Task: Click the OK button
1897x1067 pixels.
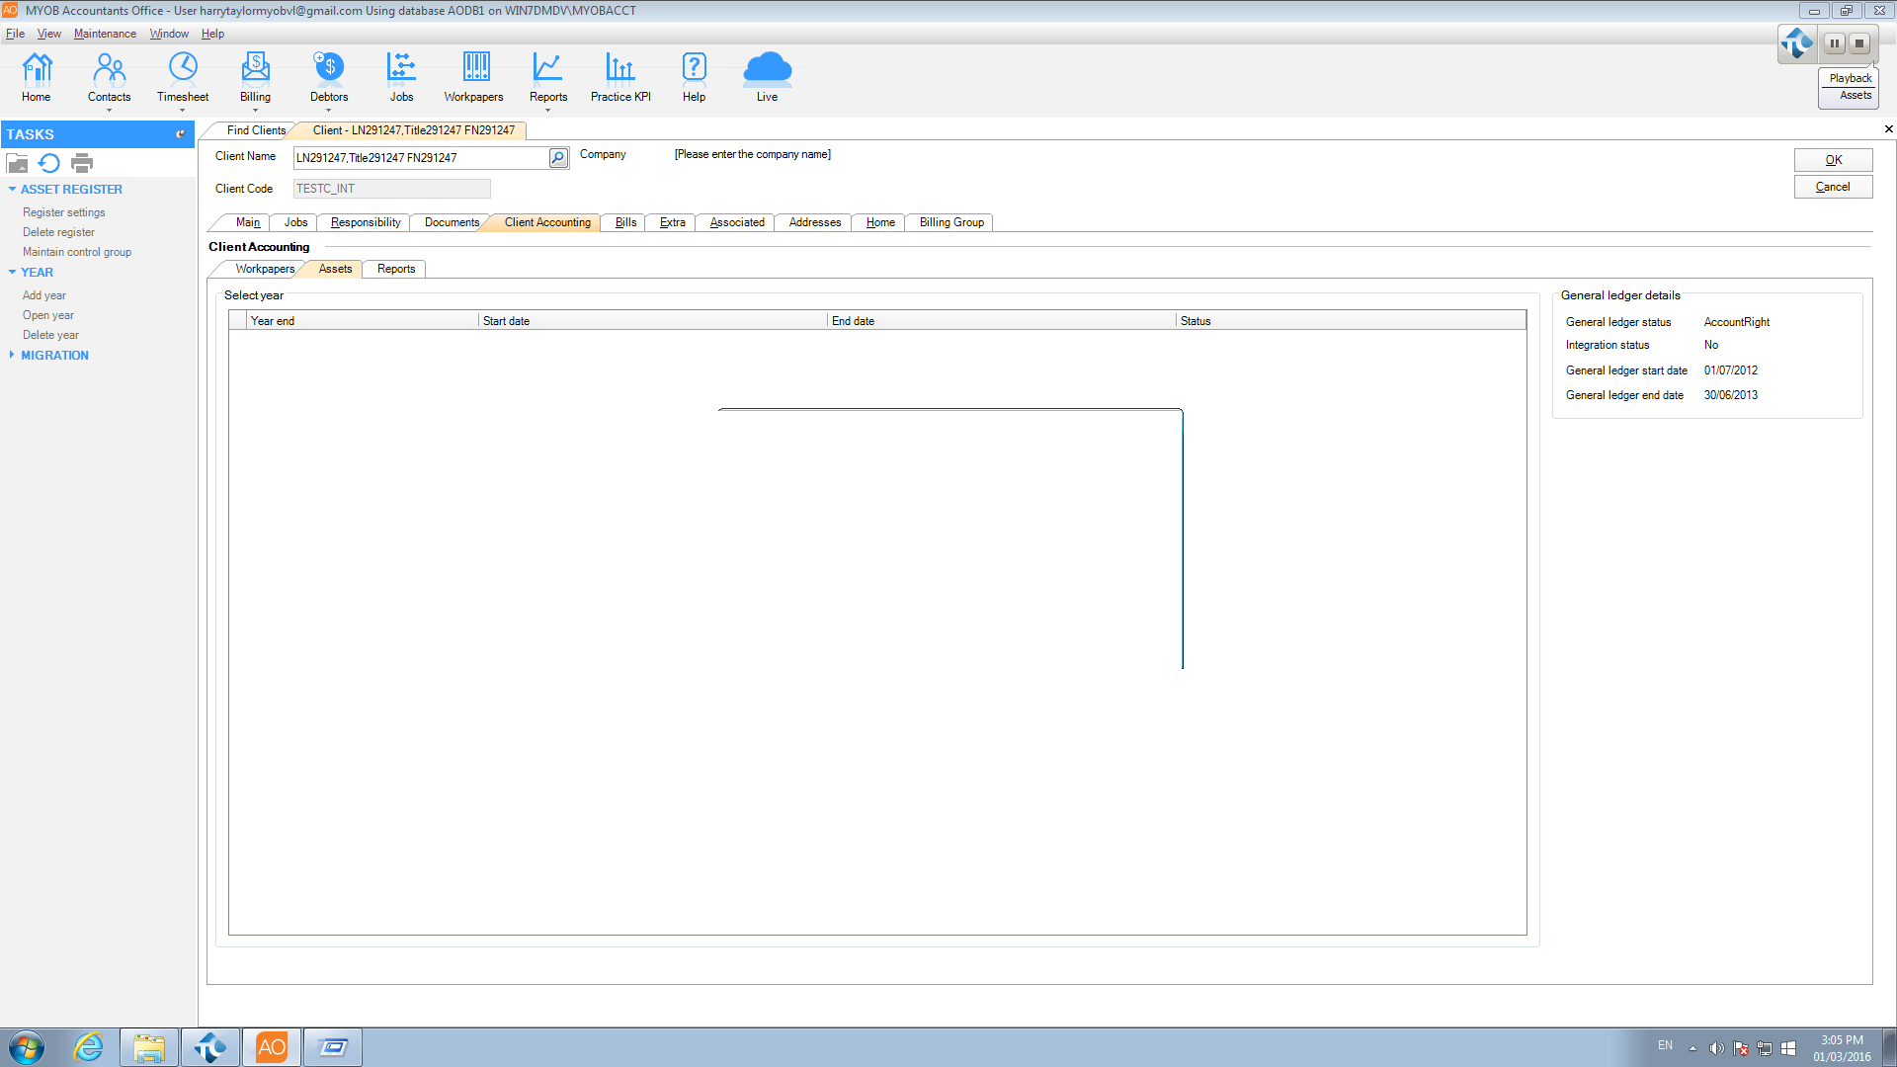Action: click(1833, 160)
